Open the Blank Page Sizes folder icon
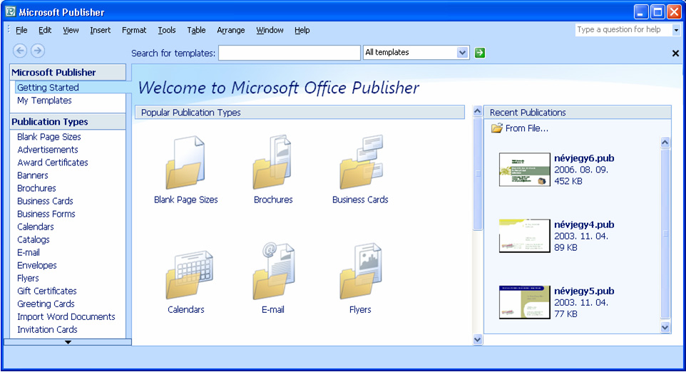This screenshot has width=686, height=372. (x=185, y=162)
